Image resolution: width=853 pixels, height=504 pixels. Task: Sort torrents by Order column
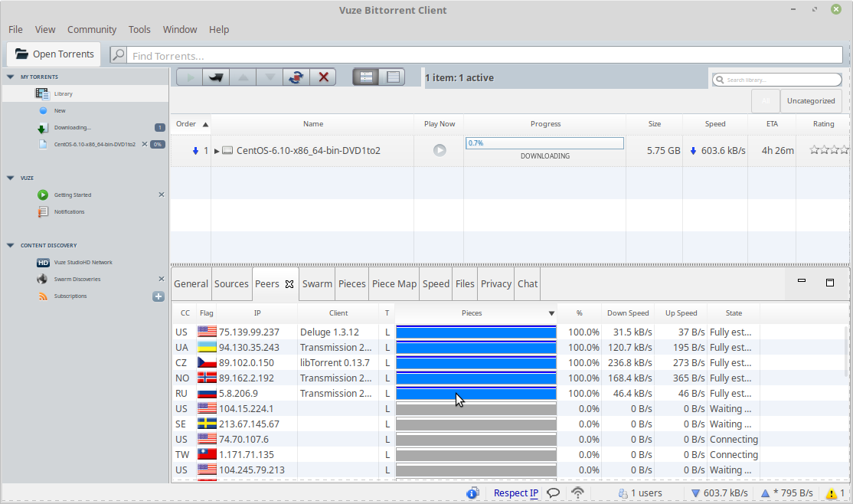(x=191, y=124)
